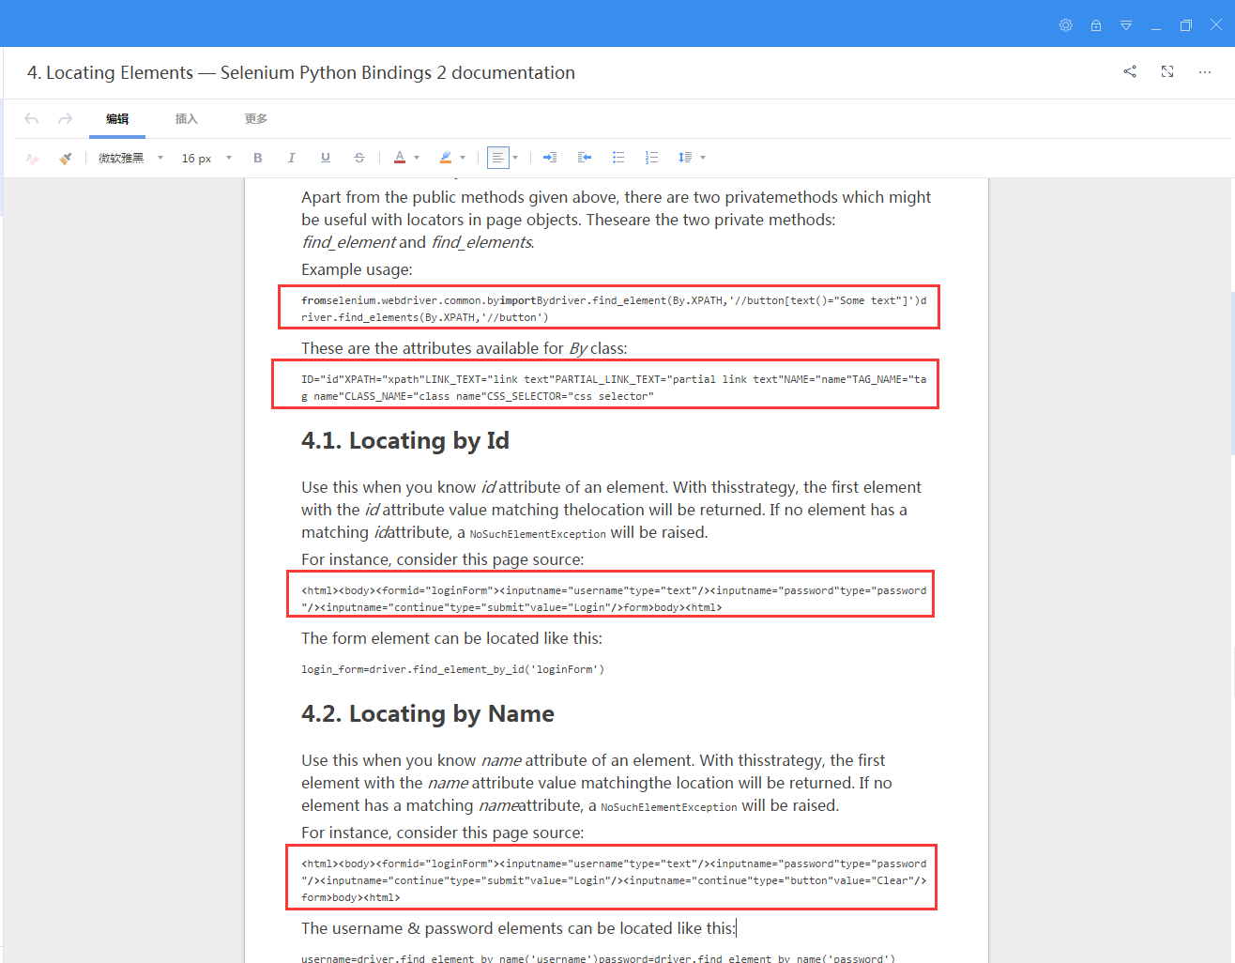Open the title bar triangle dropdown menu
1235x963 pixels.
(x=1126, y=25)
